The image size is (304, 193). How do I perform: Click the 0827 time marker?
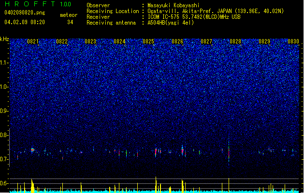tap(206, 41)
